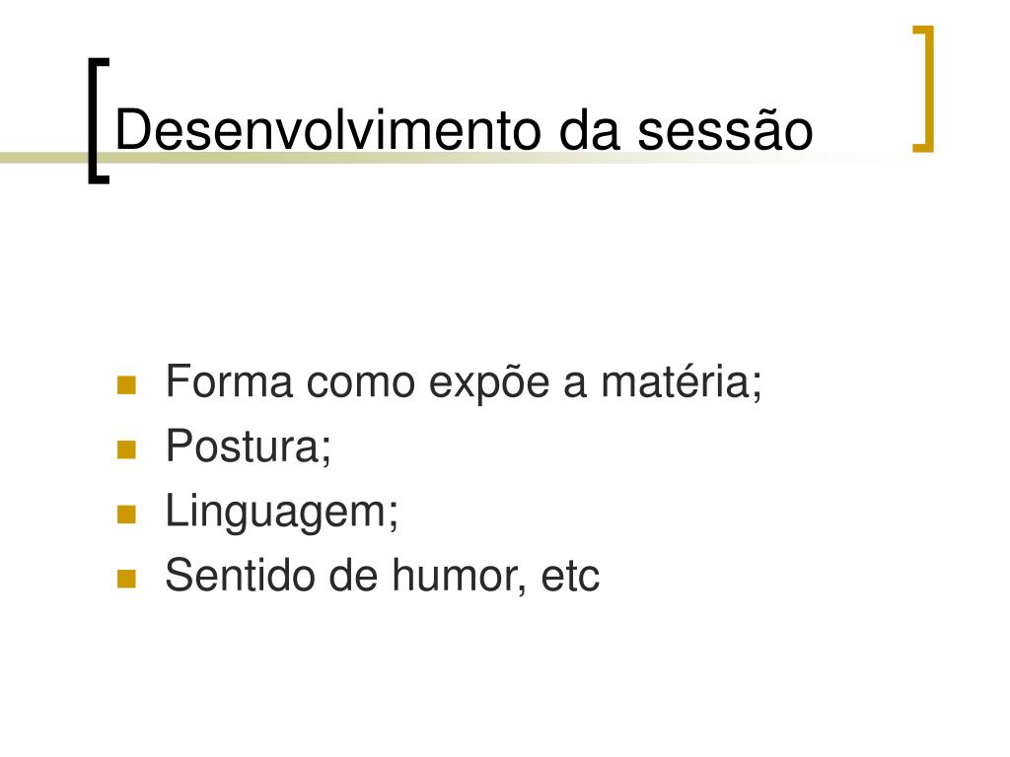Click the gold bullet beside 'Linguagem;'
1010x757 pixels.
pos(127,515)
